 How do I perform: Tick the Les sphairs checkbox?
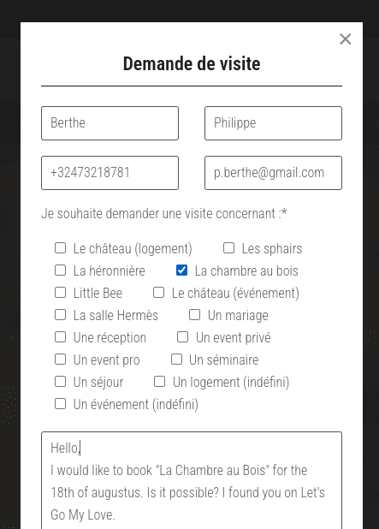(x=229, y=248)
